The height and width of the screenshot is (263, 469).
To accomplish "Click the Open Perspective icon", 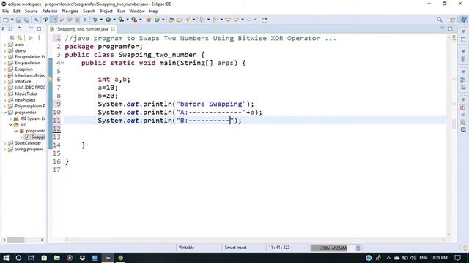I will (453, 20).
